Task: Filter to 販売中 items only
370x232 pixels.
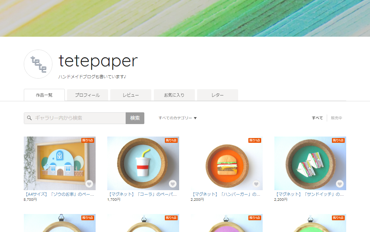Action: [x=336, y=118]
